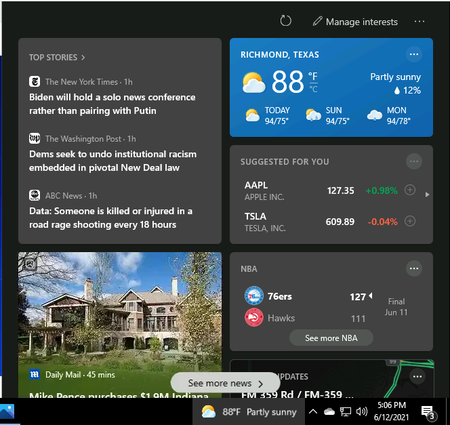The image size is (450, 425).
Task: Open the mansion photo news story
Action: click(120, 325)
